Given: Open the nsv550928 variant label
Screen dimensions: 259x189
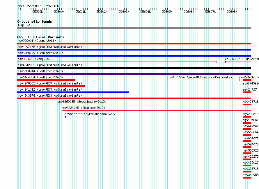Looking at the screenshot, I should pyautogui.click(x=251, y=150).
